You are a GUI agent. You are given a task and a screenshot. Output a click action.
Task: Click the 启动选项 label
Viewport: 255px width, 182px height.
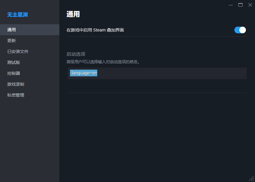pyautogui.click(x=76, y=54)
